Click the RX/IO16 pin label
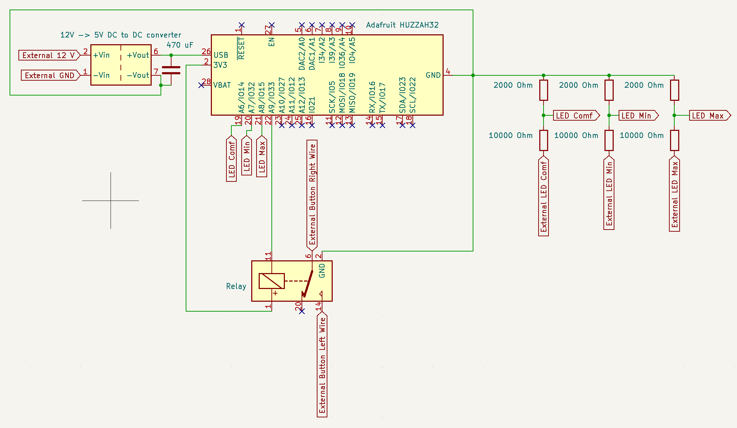Viewport: 737px width, 428px height. (x=372, y=97)
